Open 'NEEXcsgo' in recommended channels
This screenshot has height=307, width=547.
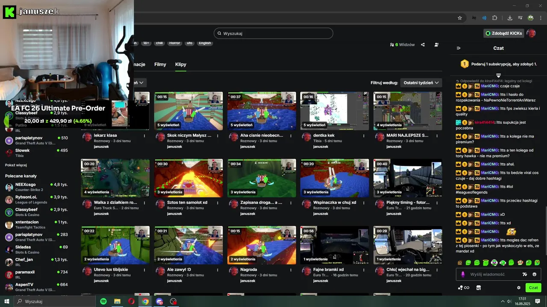pyautogui.click(x=37, y=187)
